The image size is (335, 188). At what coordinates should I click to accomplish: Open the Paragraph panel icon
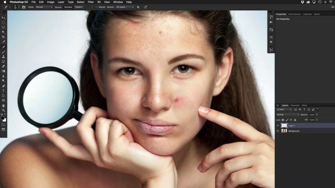pos(271,42)
